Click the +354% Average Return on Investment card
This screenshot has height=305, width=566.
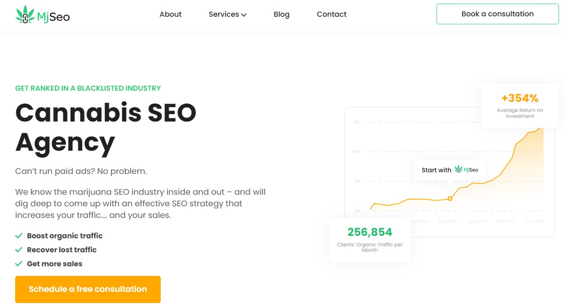click(520, 106)
